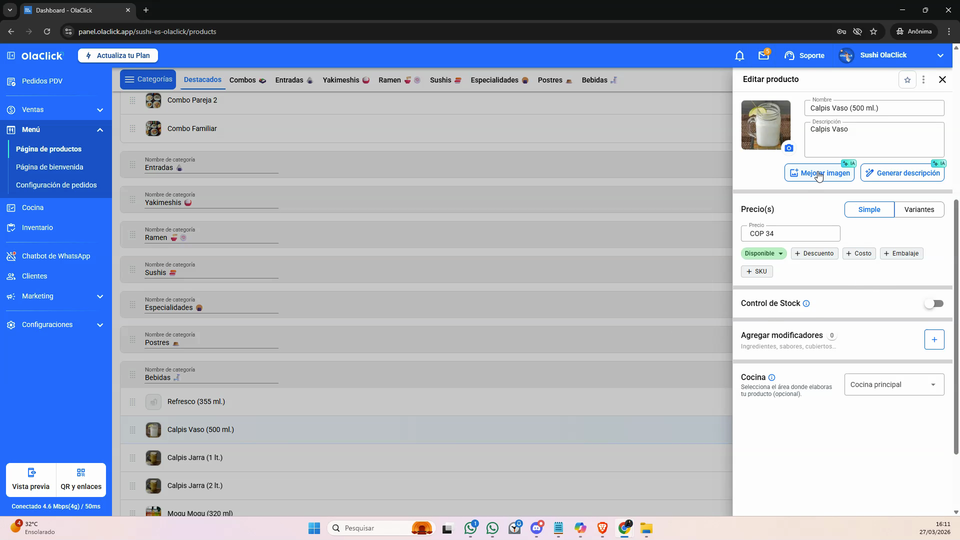960x540 pixels.
Task: Collapse the sidebar using the OlaClick panel icon
Action: tap(11, 55)
